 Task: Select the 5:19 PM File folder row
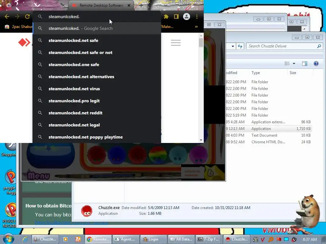[x=269, y=115]
